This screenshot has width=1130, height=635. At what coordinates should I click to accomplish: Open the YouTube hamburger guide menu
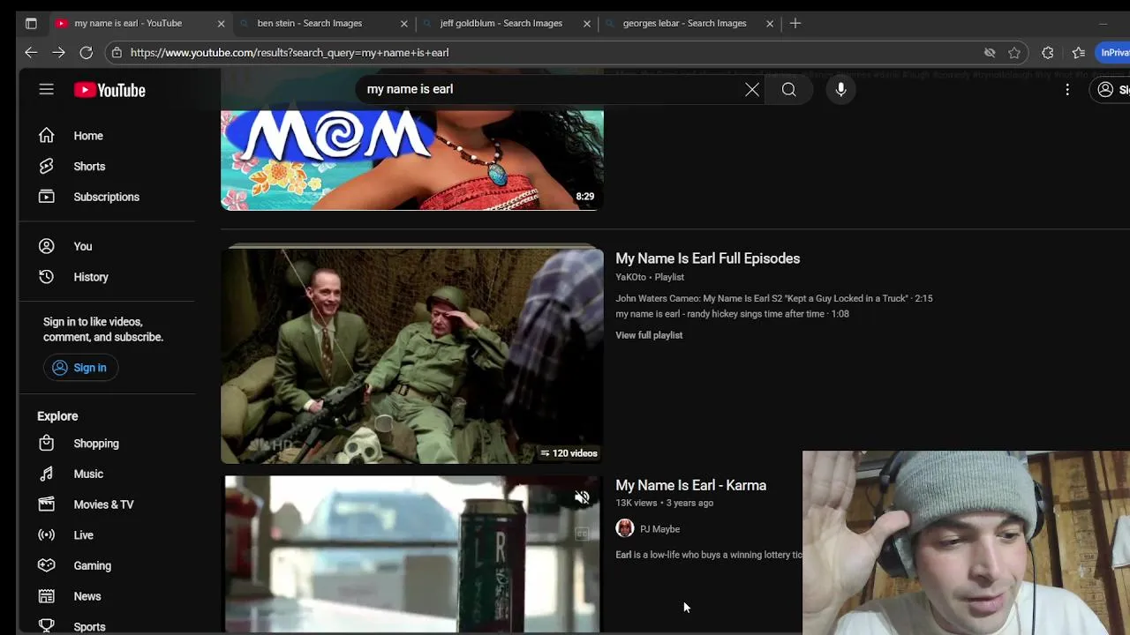pos(47,89)
